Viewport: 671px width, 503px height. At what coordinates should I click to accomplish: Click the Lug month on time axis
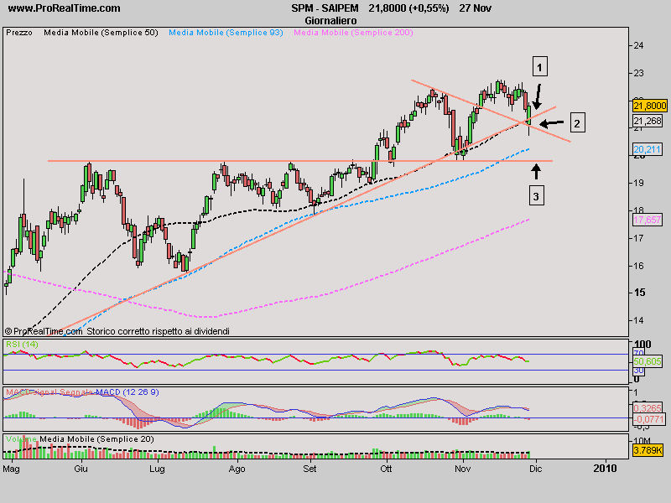pos(157,469)
